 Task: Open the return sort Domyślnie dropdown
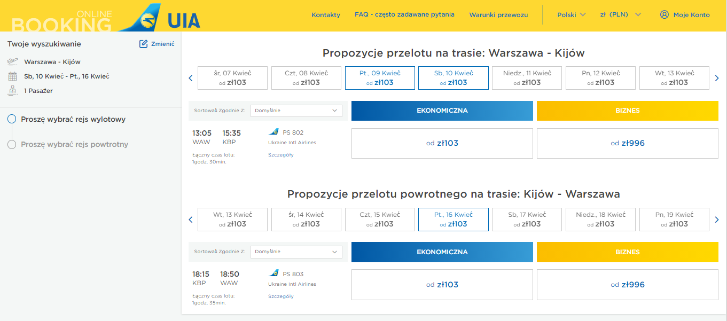click(296, 252)
